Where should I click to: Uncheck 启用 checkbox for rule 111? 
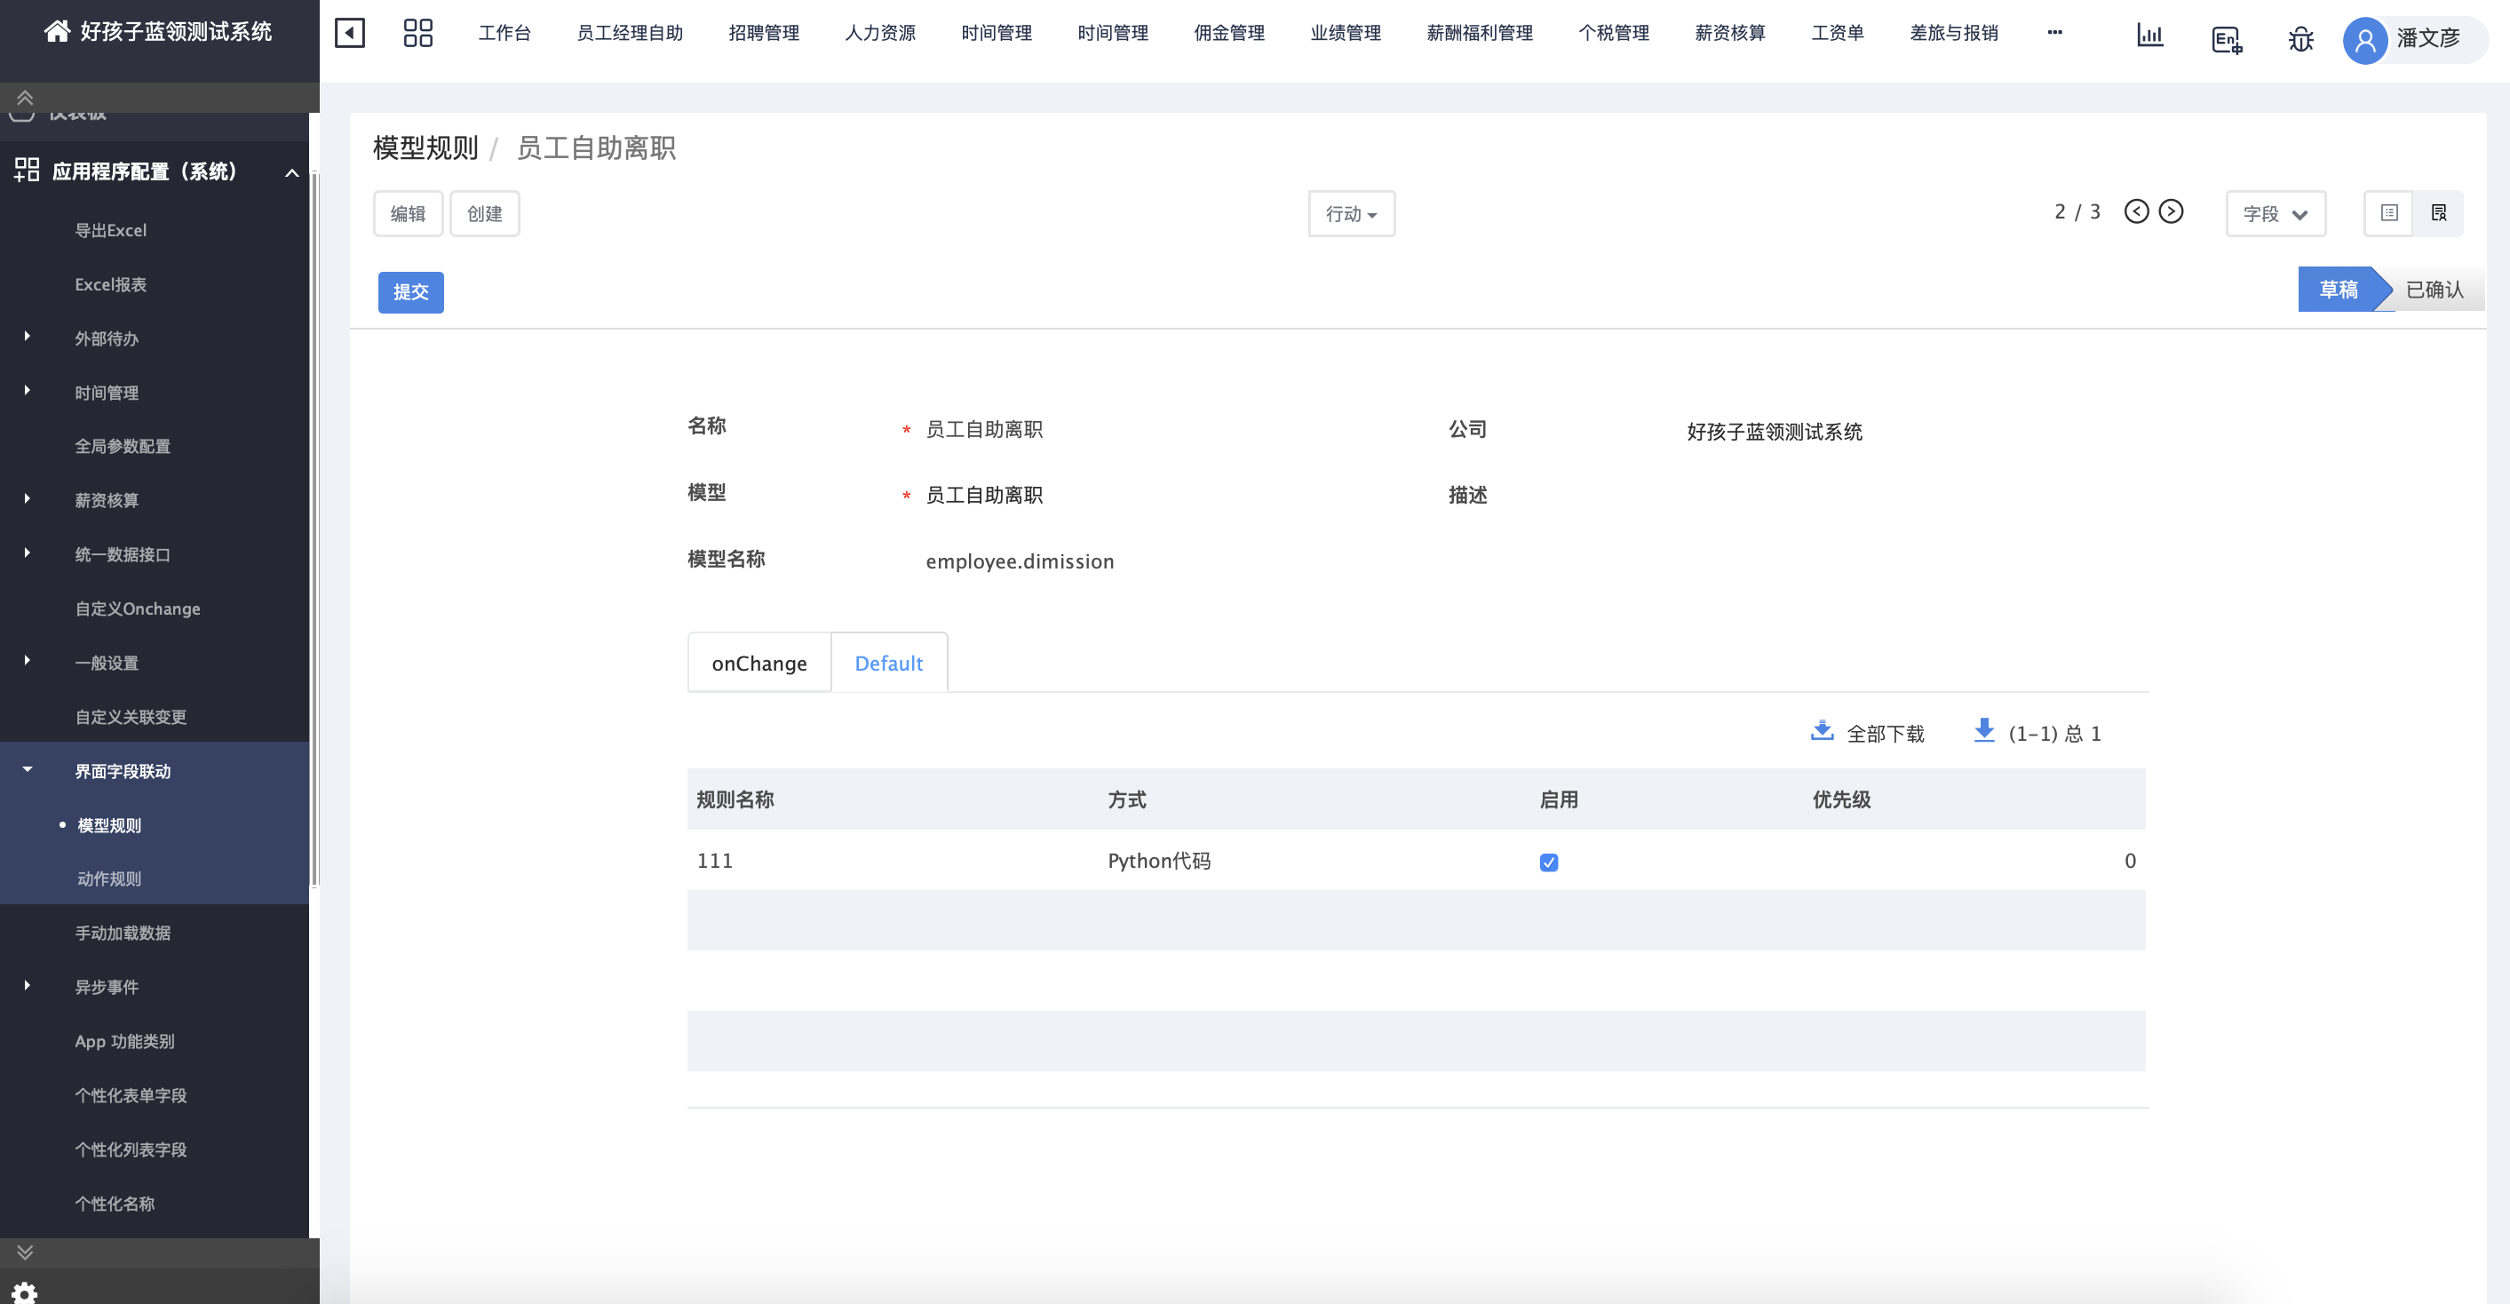pos(1550,862)
